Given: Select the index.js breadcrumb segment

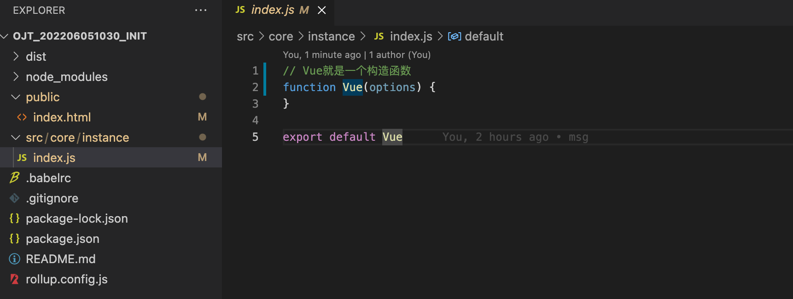Looking at the screenshot, I should (411, 36).
